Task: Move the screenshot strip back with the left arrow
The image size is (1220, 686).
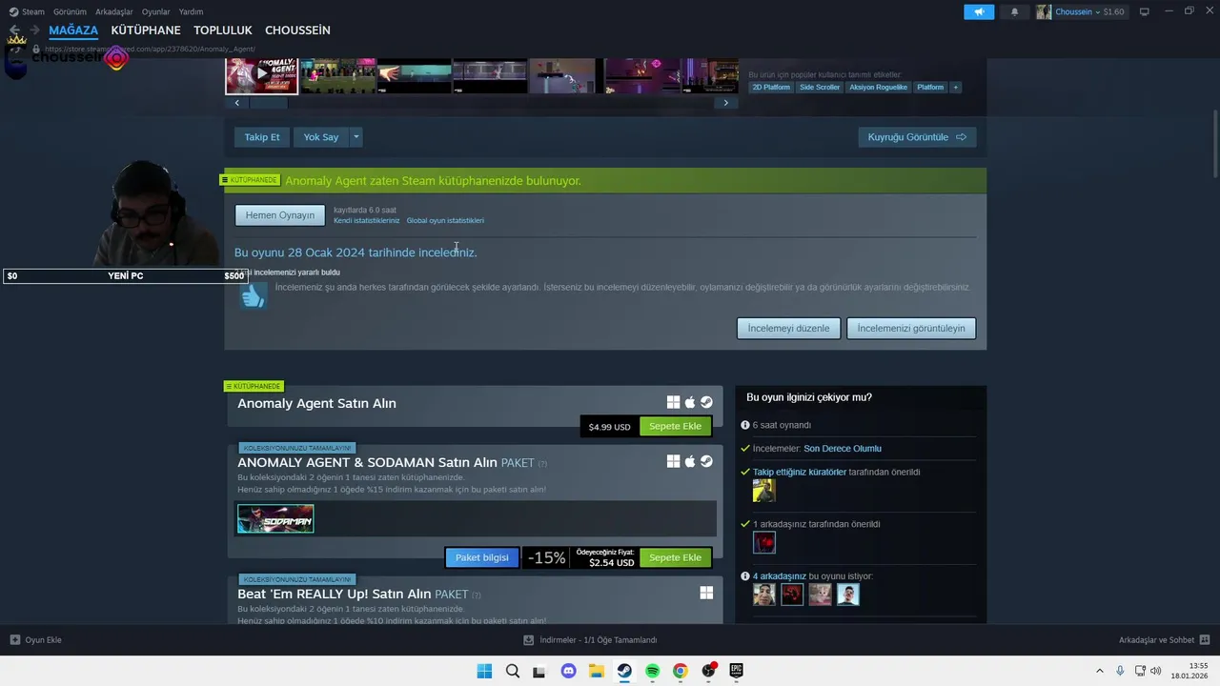Action: coord(236,103)
